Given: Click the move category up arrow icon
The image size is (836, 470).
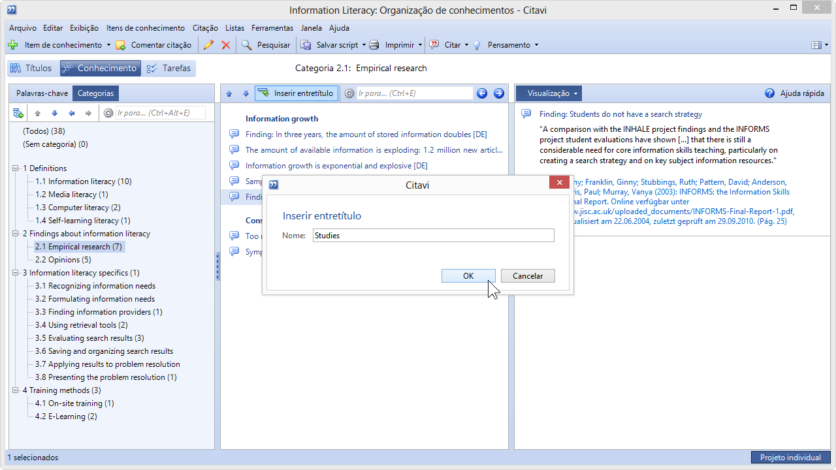Looking at the screenshot, I should pos(38,114).
